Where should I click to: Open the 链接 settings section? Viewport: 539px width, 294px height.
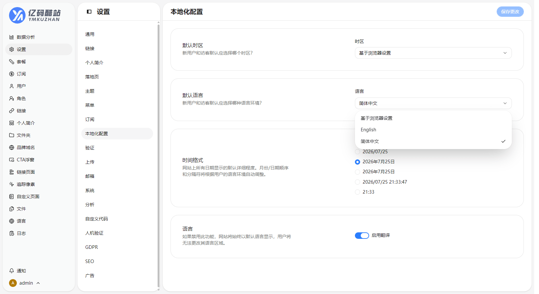(117, 48)
